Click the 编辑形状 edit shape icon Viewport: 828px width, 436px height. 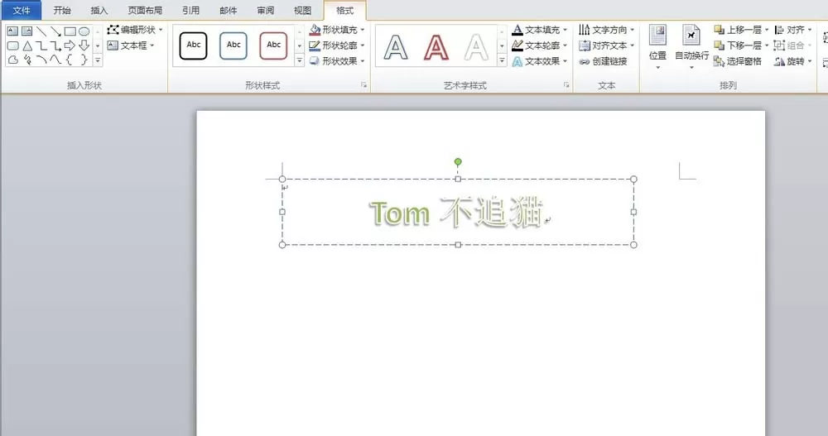point(113,30)
